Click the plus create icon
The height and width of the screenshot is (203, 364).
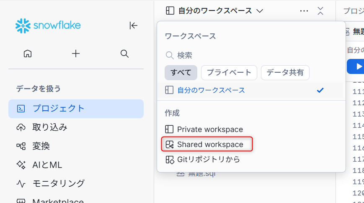(x=76, y=53)
